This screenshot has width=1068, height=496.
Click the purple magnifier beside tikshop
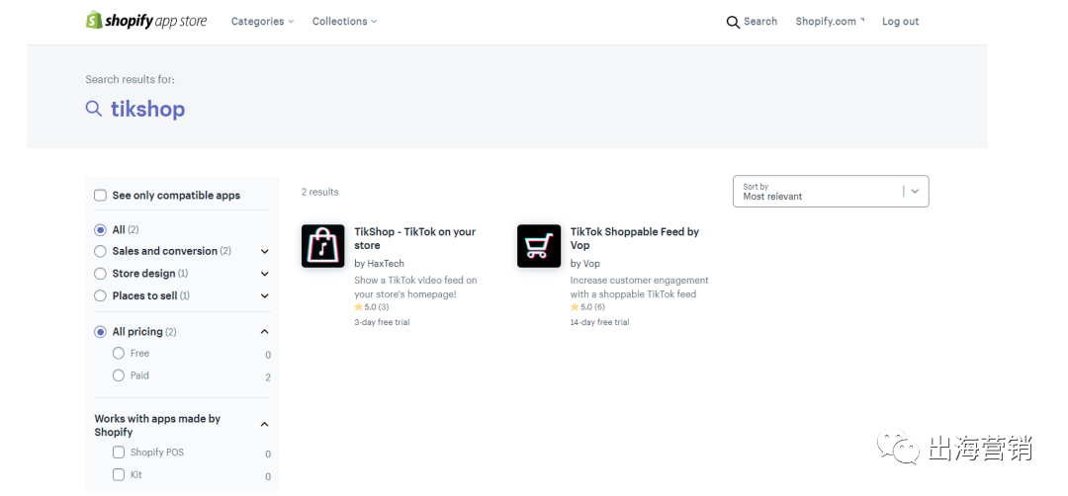click(x=93, y=108)
